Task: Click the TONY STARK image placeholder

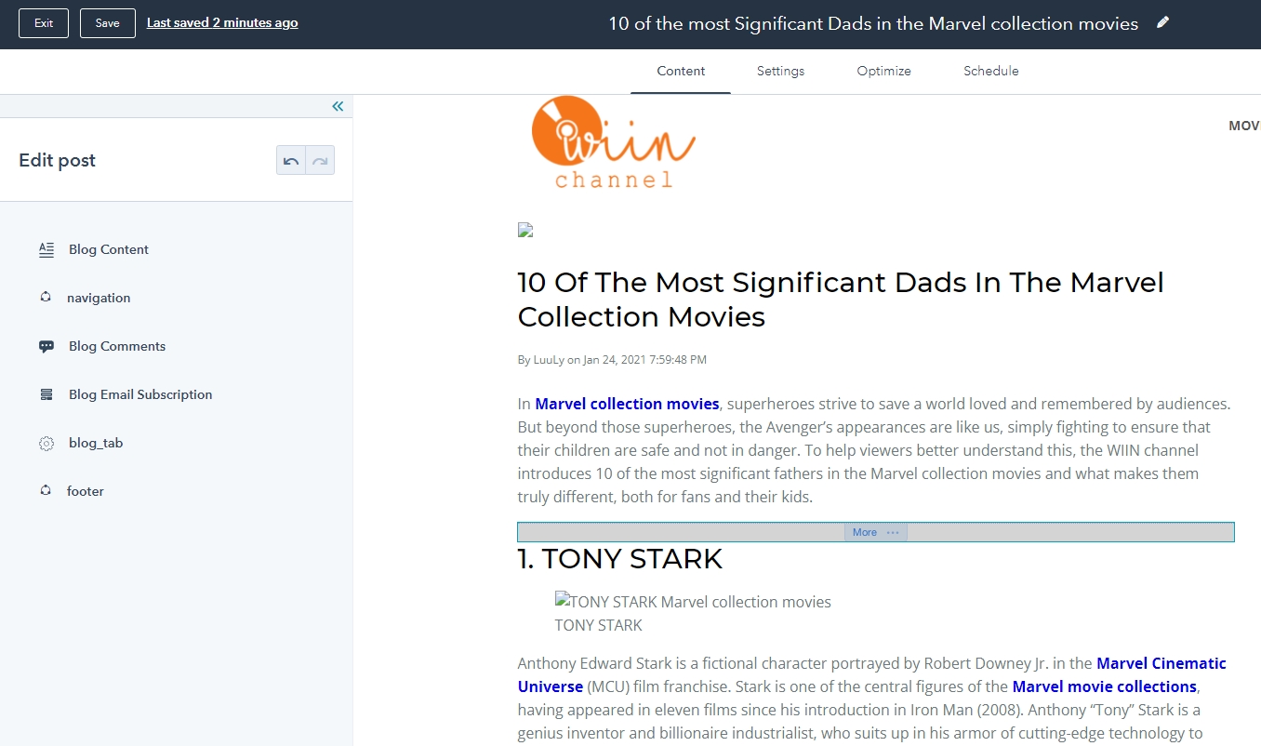Action: point(693,602)
